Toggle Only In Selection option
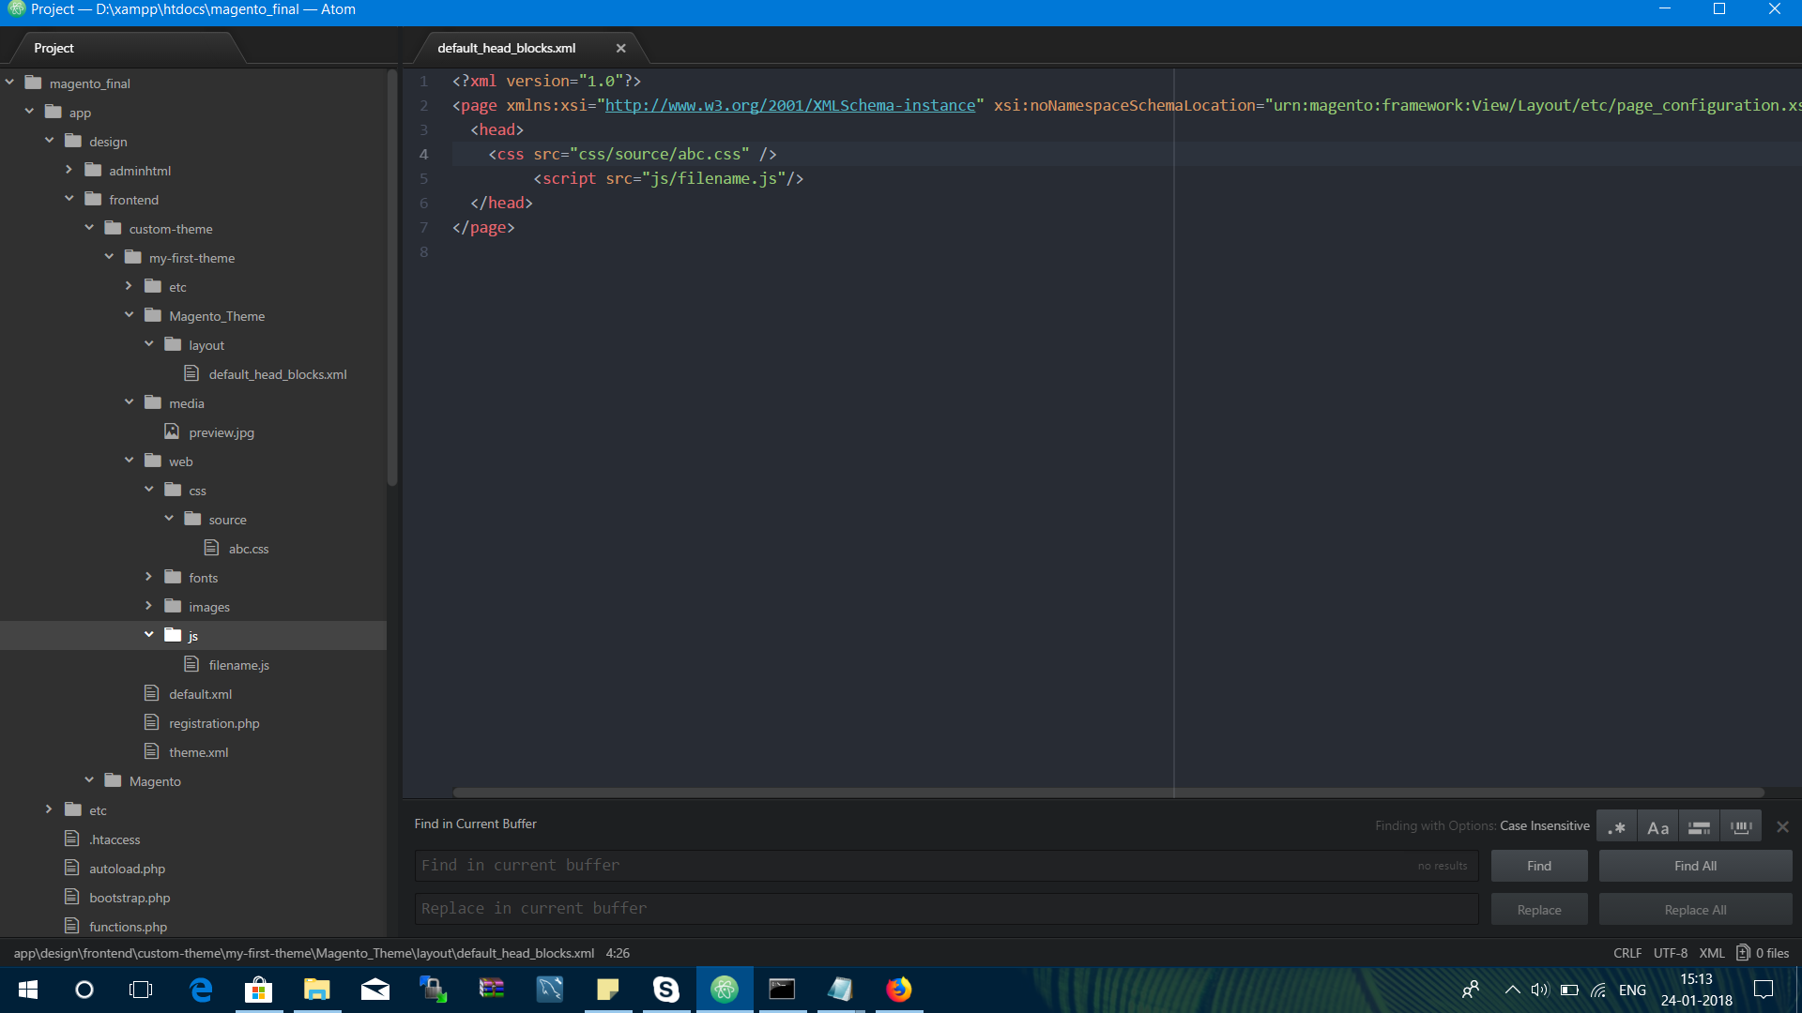 pyautogui.click(x=1699, y=826)
